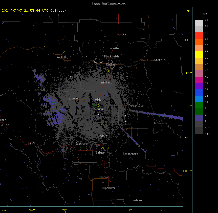Screen dimensions: 218x213
Task: Click the Vulcan label
Action: coord(137,200)
